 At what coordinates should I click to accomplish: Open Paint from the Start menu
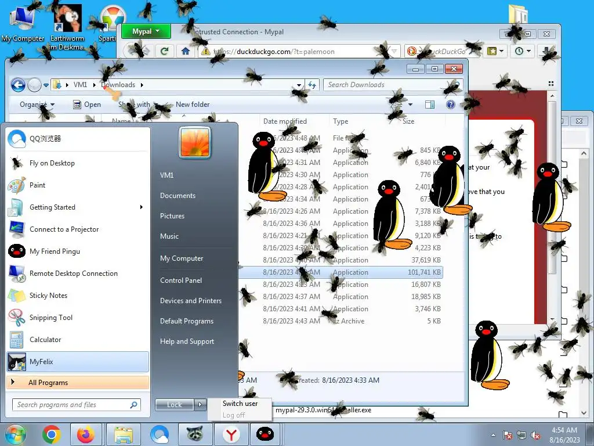78,185
